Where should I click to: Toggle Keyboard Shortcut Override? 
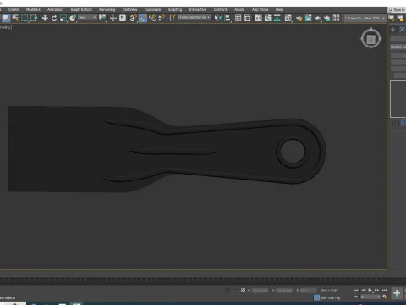[123, 19]
